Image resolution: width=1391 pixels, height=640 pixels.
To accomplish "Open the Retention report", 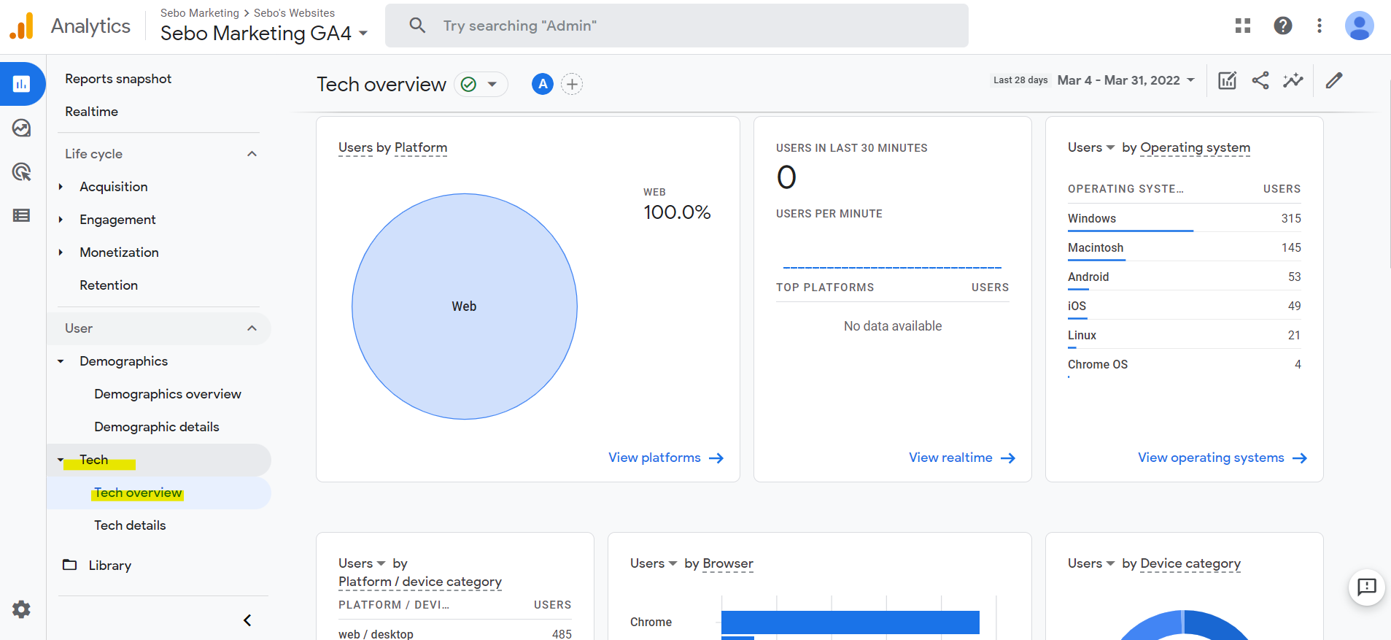I will point(109,285).
